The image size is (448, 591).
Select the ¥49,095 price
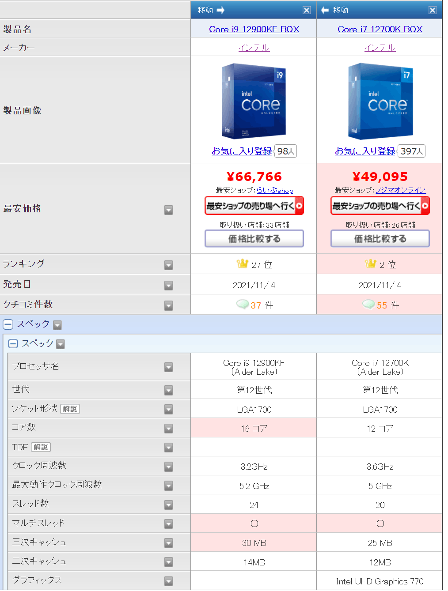coord(380,177)
